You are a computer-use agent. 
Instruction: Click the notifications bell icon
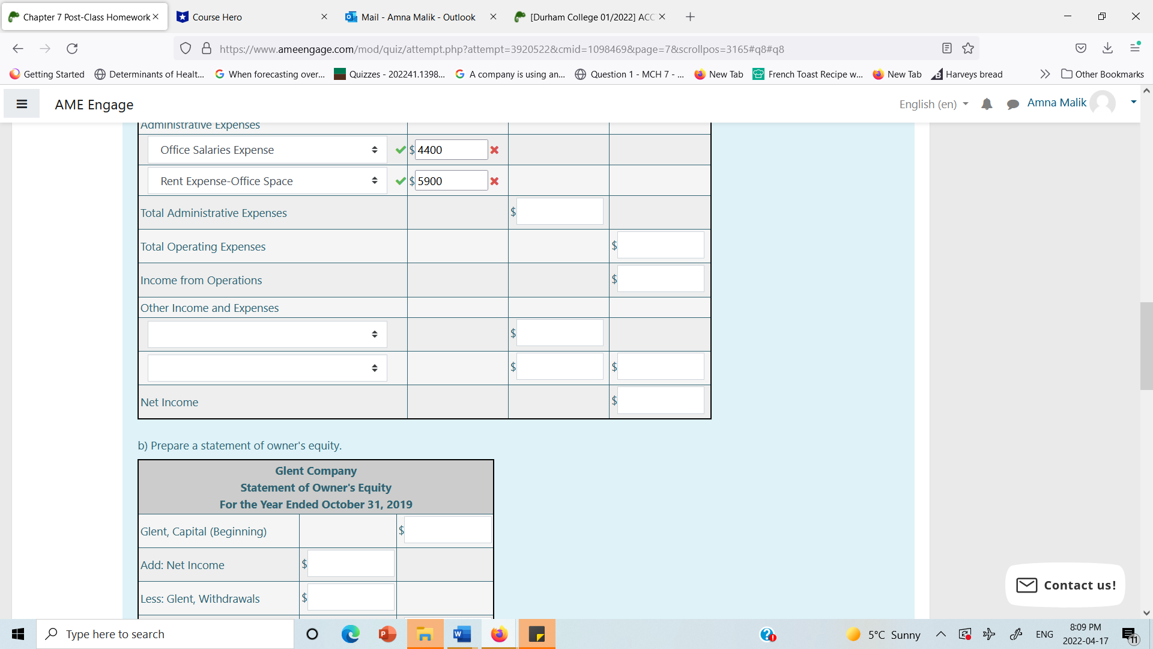987,104
